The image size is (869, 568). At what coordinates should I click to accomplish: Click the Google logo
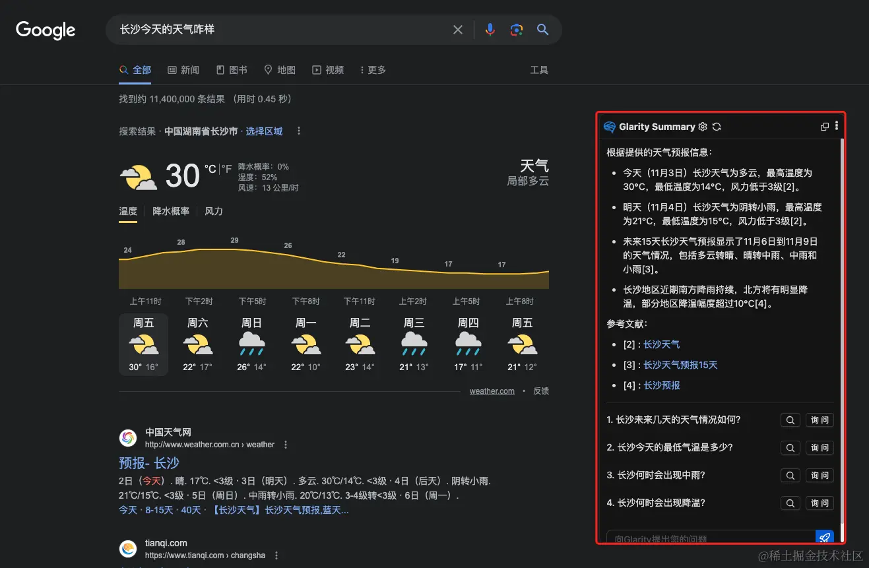(x=46, y=30)
